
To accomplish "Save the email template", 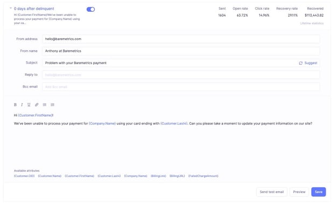I will (318, 192).
